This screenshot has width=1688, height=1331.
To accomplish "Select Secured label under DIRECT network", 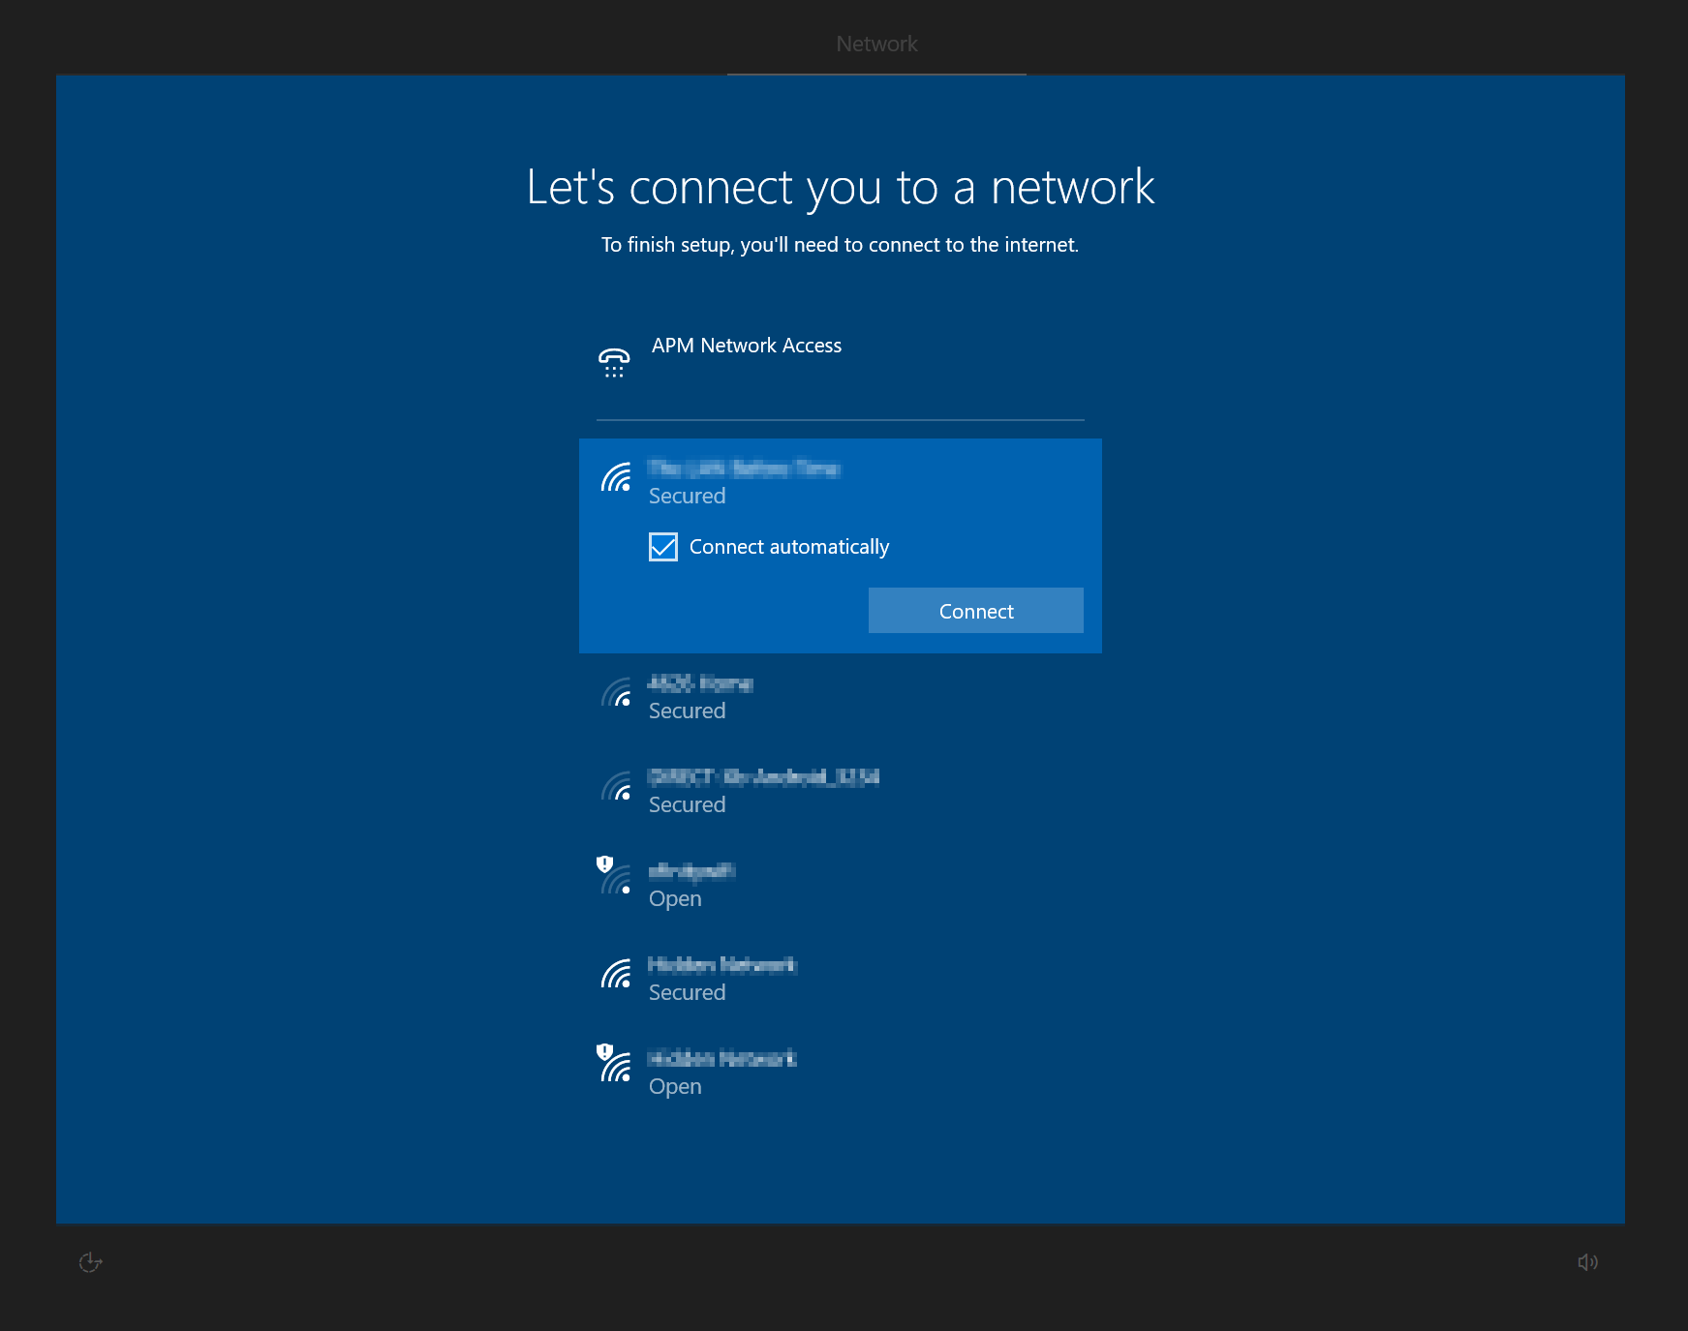I will point(687,804).
